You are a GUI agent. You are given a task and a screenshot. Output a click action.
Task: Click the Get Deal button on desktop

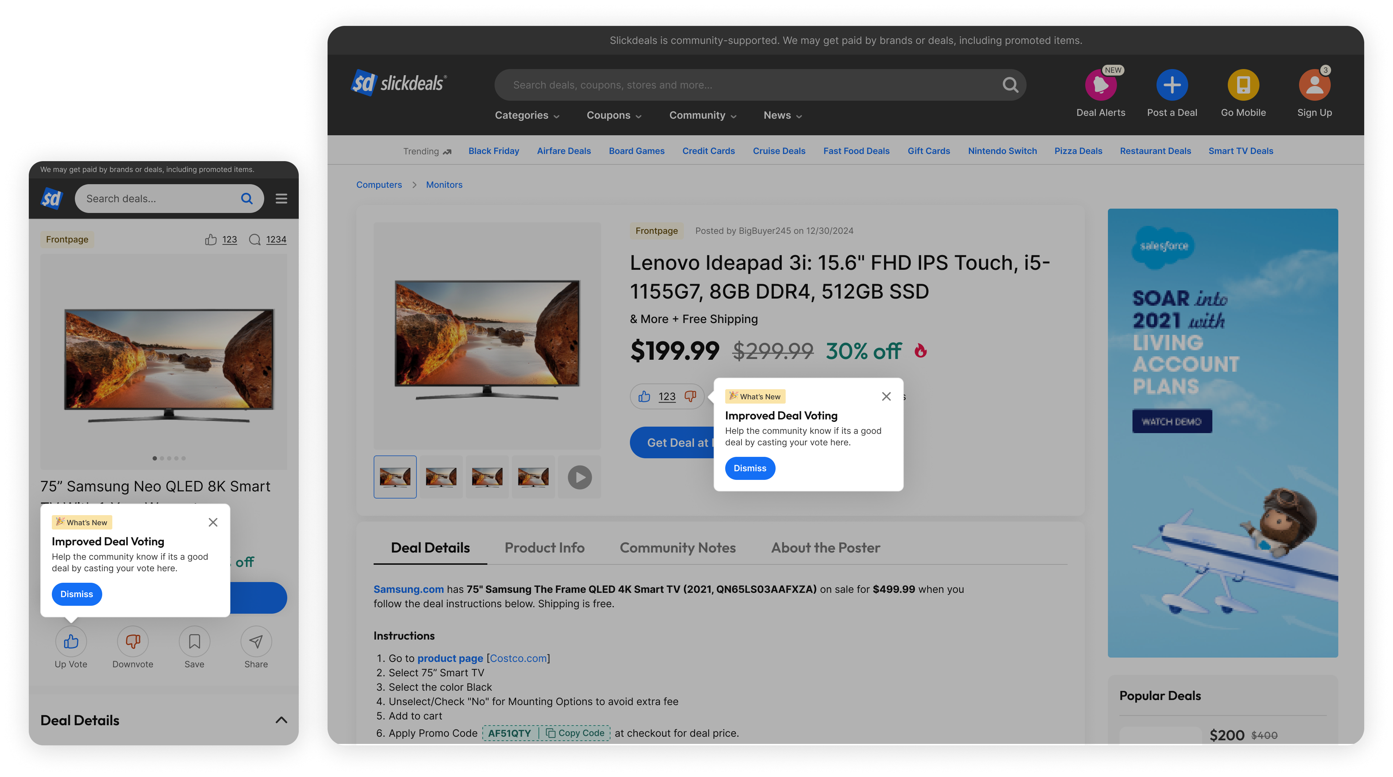(x=672, y=442)
